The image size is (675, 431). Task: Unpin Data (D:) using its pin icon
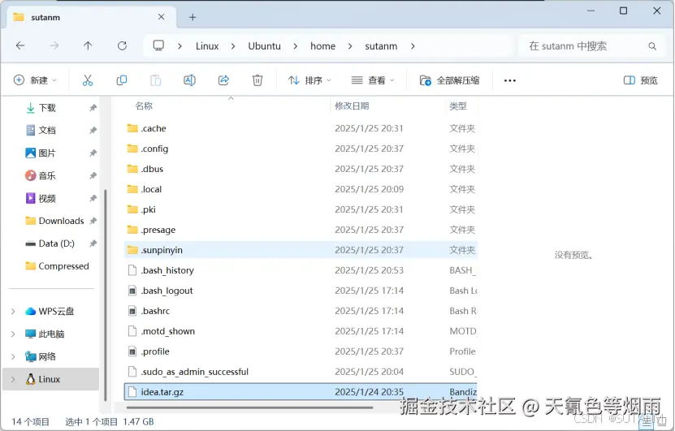[93, 244]
